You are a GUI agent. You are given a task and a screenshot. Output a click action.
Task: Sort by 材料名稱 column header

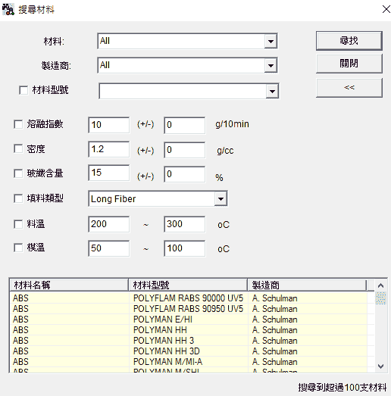(x=69, y=285)
